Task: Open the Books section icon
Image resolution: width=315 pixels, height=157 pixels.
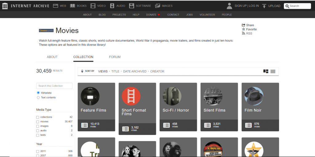Action: pos(72,6)
